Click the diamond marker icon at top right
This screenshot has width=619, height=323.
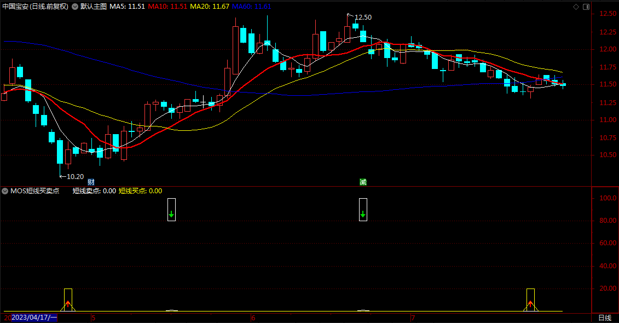click(x=576, y=7)
